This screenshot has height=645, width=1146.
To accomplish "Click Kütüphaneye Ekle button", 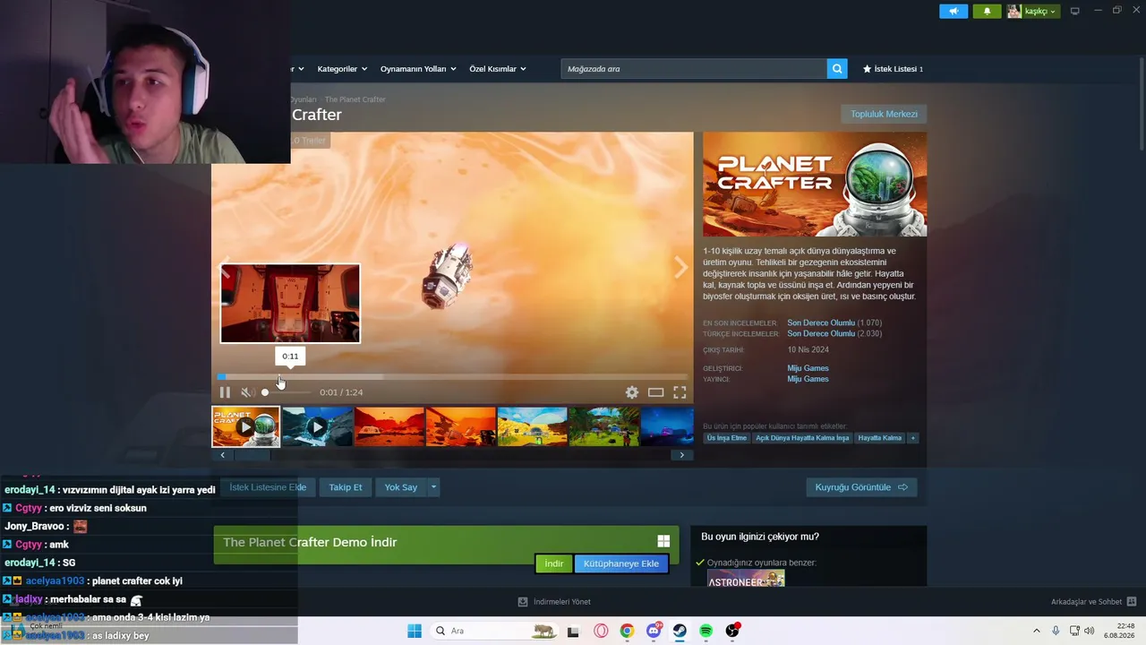I will click(621, 563).
